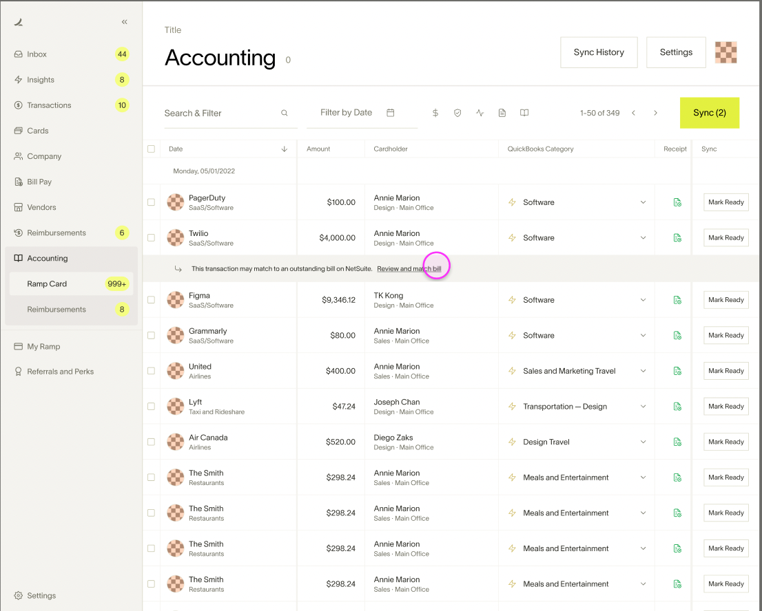Expand Figma Software category dropdown
Viewport: 762px width, 611px height.
[x=643, y=300]
